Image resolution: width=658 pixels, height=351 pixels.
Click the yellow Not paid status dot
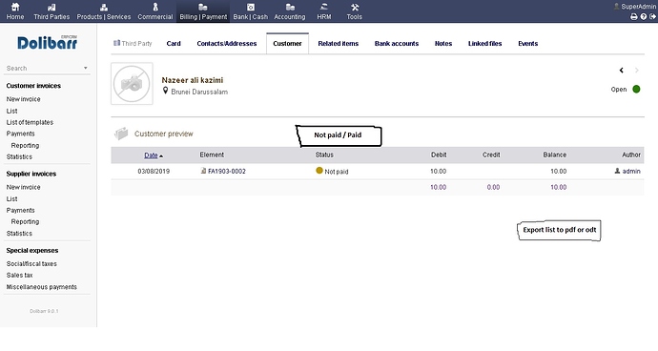[319, 171]
